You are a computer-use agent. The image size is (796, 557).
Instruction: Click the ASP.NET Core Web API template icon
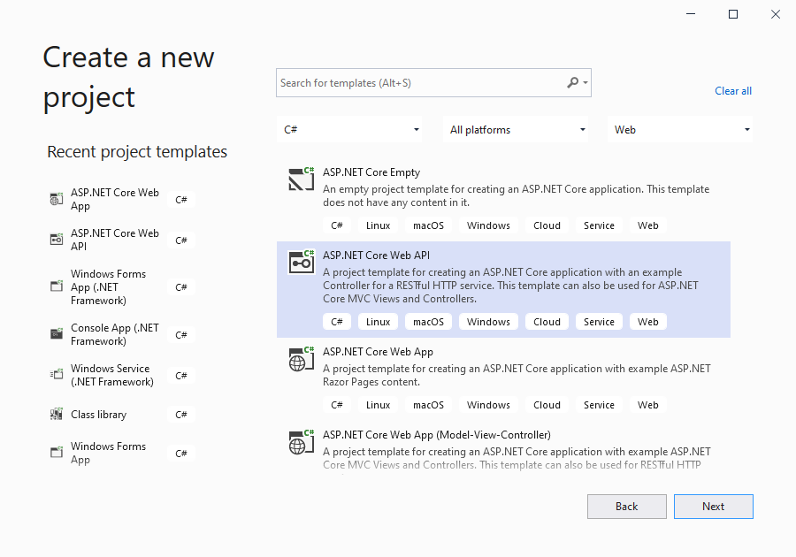point(302,262)
